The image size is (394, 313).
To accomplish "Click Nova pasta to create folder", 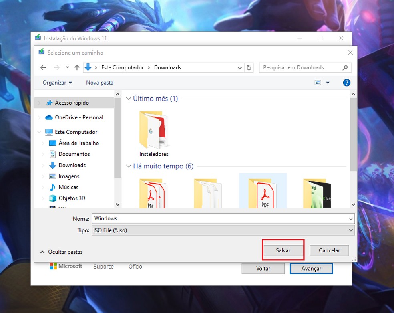I will pyautogui.click(x=100, y=83).
